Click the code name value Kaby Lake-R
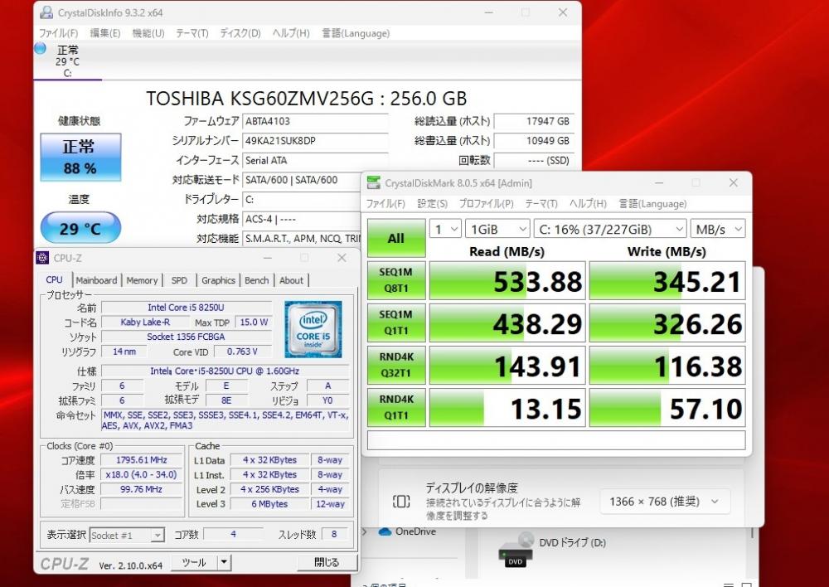Screen dimensions: 829x587 145,322
